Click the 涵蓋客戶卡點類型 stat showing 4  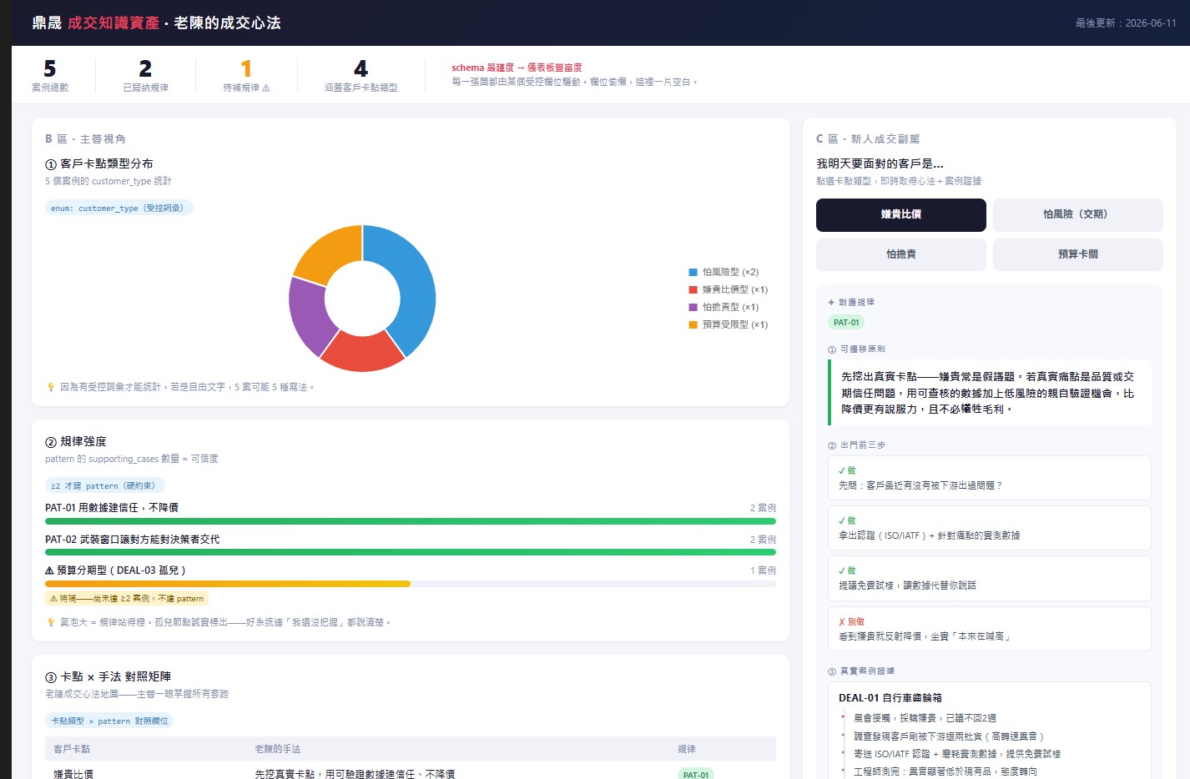pos(361,74)
